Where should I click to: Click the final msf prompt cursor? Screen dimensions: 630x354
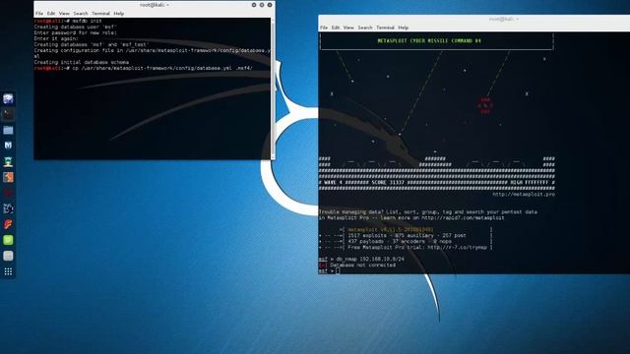[338, 271]
